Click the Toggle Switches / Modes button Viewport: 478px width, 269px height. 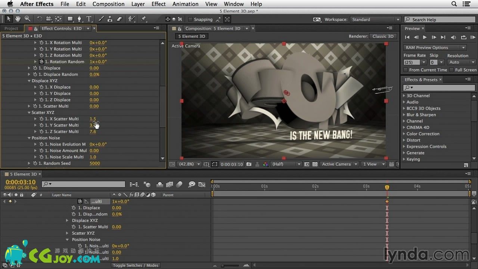(136, 265)
